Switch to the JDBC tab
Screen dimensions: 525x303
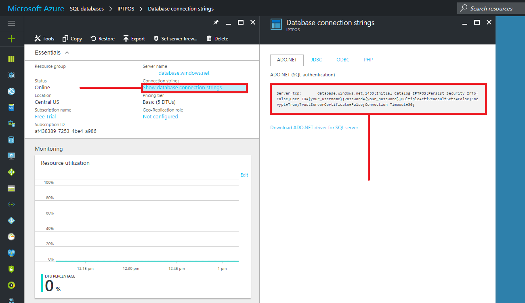coord(317,59)
